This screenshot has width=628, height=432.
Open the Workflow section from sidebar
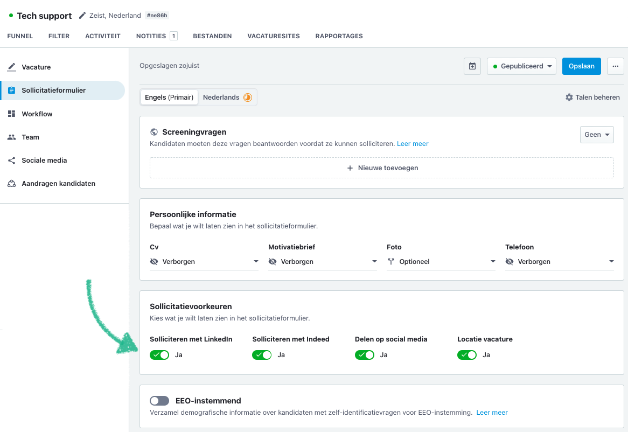click(12, 114)
